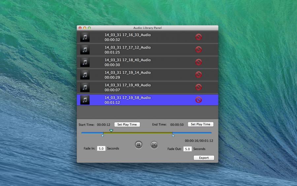Viewport: 297px width, 186px height.
Task: Click music note icon of 14_03_31 17_19_49_Audio
Action: [x=85, y=87]
